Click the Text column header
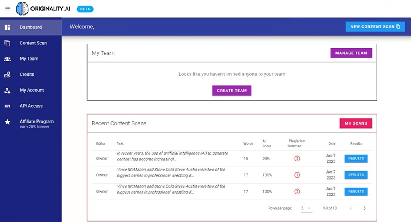The width and height of the screenshot is (411, 222). pyautogui.click(x=120, y=143)
